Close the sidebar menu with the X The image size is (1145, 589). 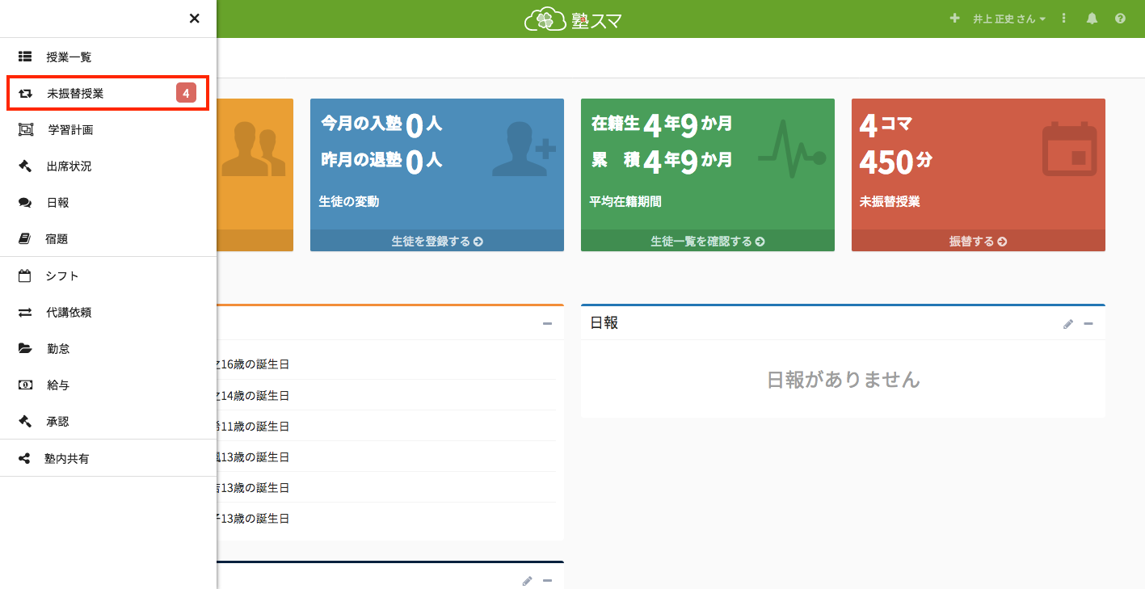point(194,19)
